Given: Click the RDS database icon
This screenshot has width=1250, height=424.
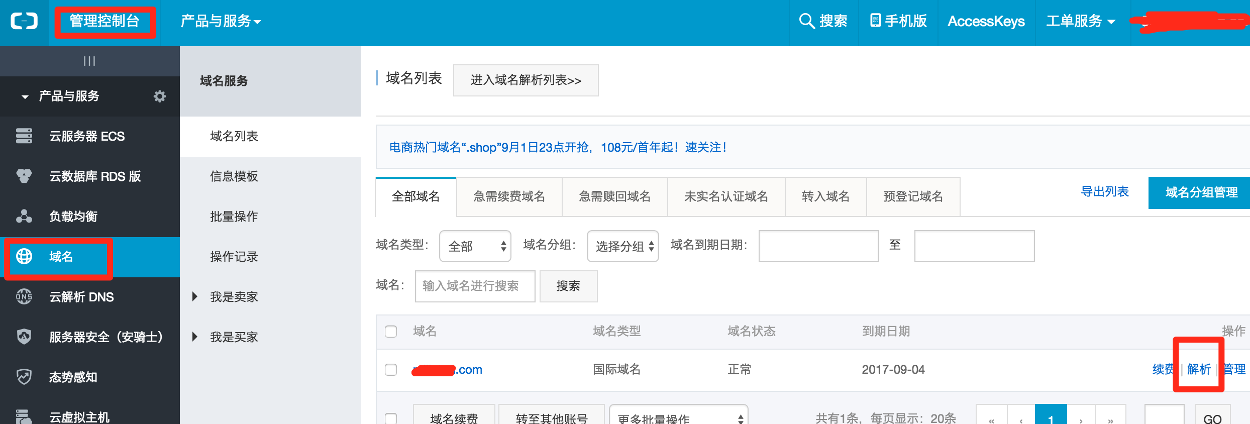Looking at the screenshot, I should tap(24, 176).
